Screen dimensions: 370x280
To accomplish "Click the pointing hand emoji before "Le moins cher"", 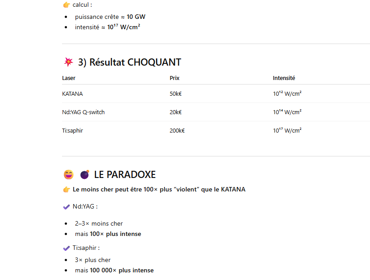I will [x=67, y=190].
